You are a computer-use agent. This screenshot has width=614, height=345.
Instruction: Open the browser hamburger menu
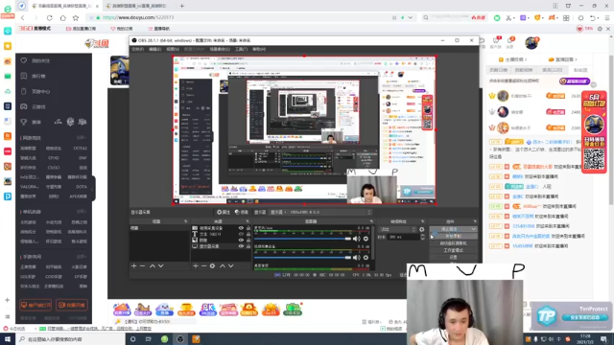click(x=607, y=17)
